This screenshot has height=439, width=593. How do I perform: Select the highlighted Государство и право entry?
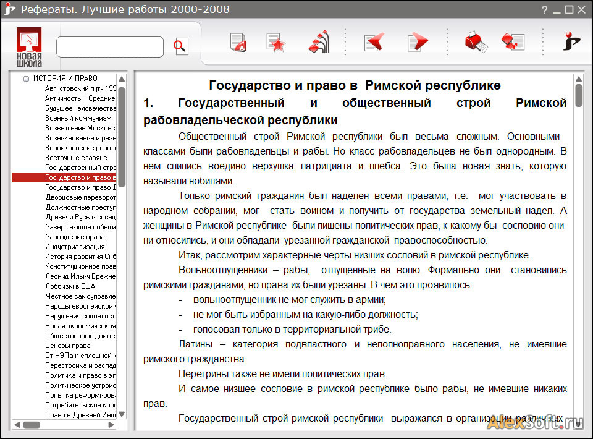click(64, 177)
